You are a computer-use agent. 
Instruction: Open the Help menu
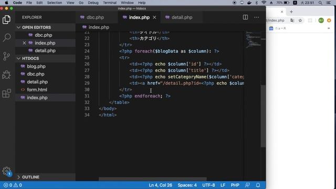tap(142, 3)
